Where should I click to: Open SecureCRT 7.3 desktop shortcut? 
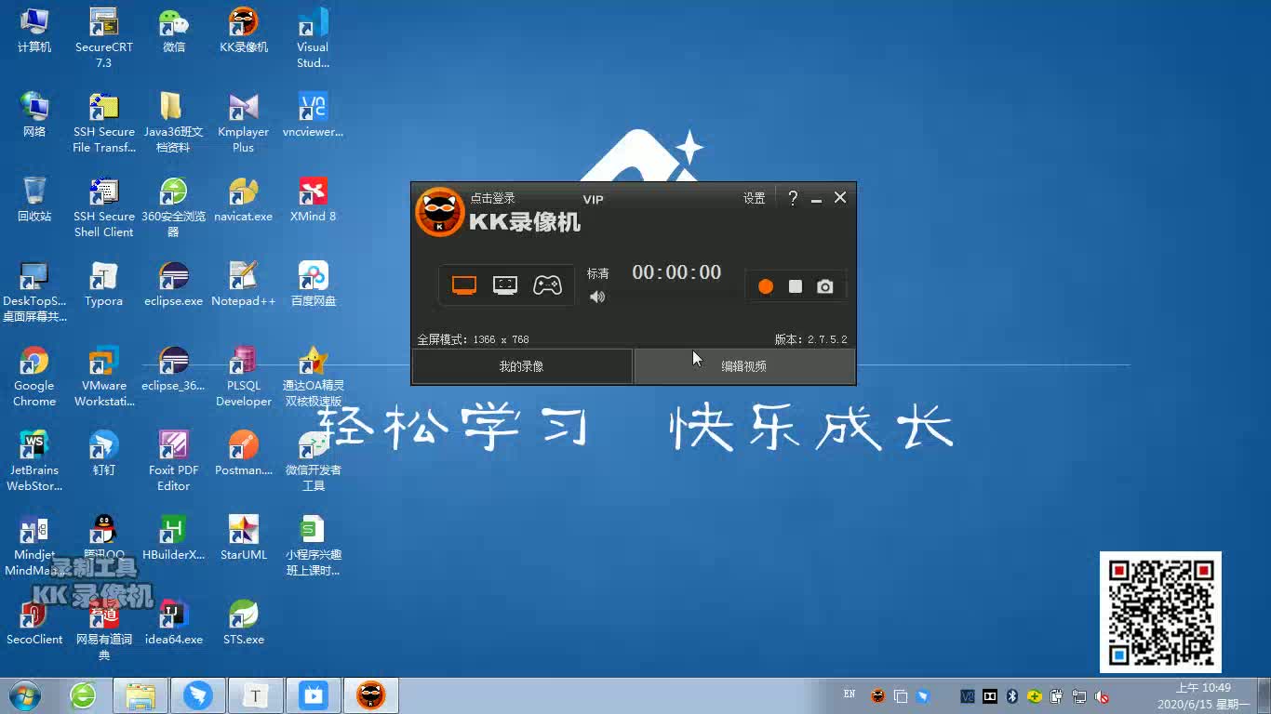(x=104, y=38)
